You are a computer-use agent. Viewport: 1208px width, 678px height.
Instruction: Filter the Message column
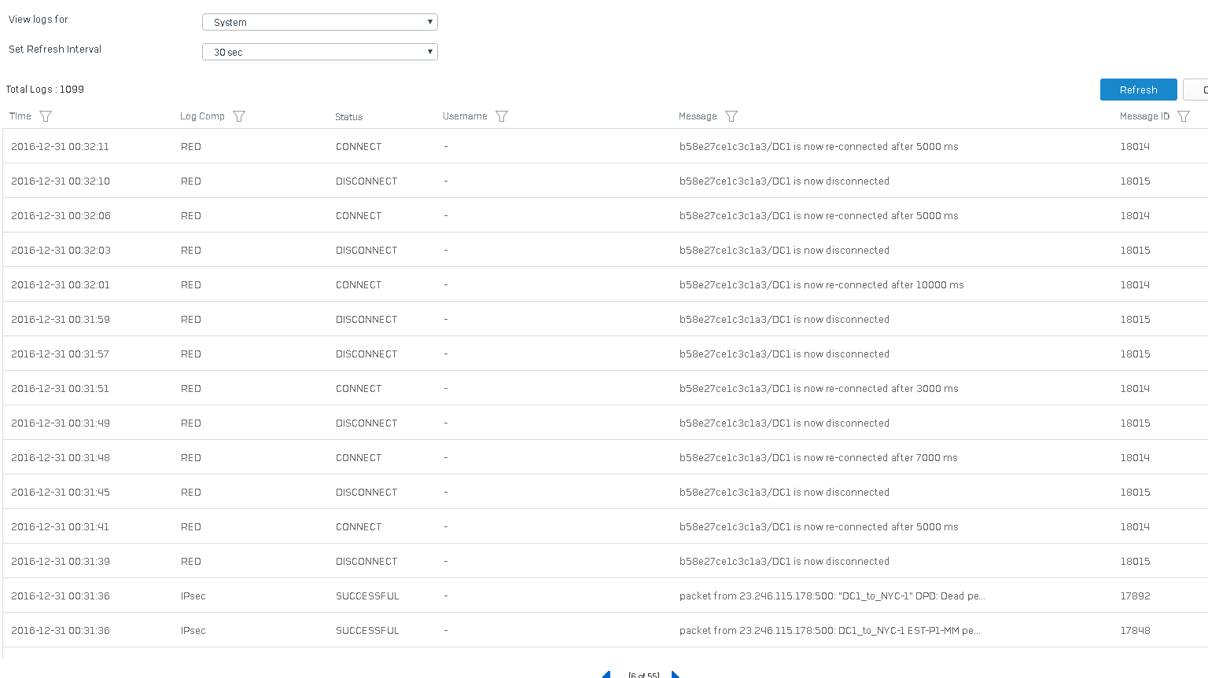[731, 116]
